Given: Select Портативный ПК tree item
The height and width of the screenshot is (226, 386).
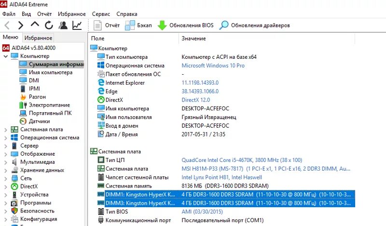Looking at the screenshot, I should pyautogui.click(x=45, y=113).
